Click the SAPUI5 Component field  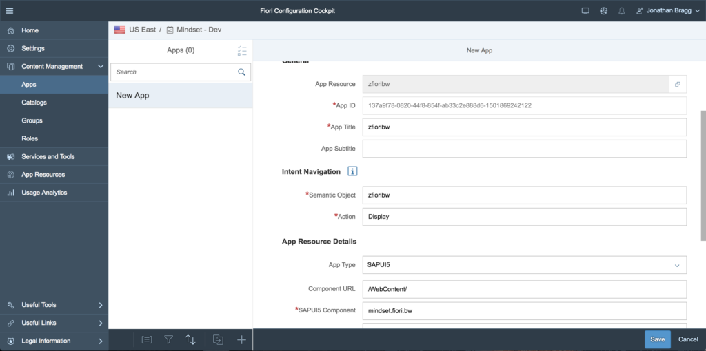tap(525, 311)
